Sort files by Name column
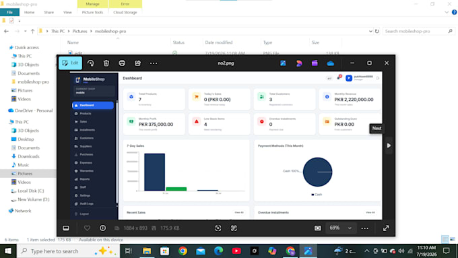458x258 pixels. coord(73,42)
